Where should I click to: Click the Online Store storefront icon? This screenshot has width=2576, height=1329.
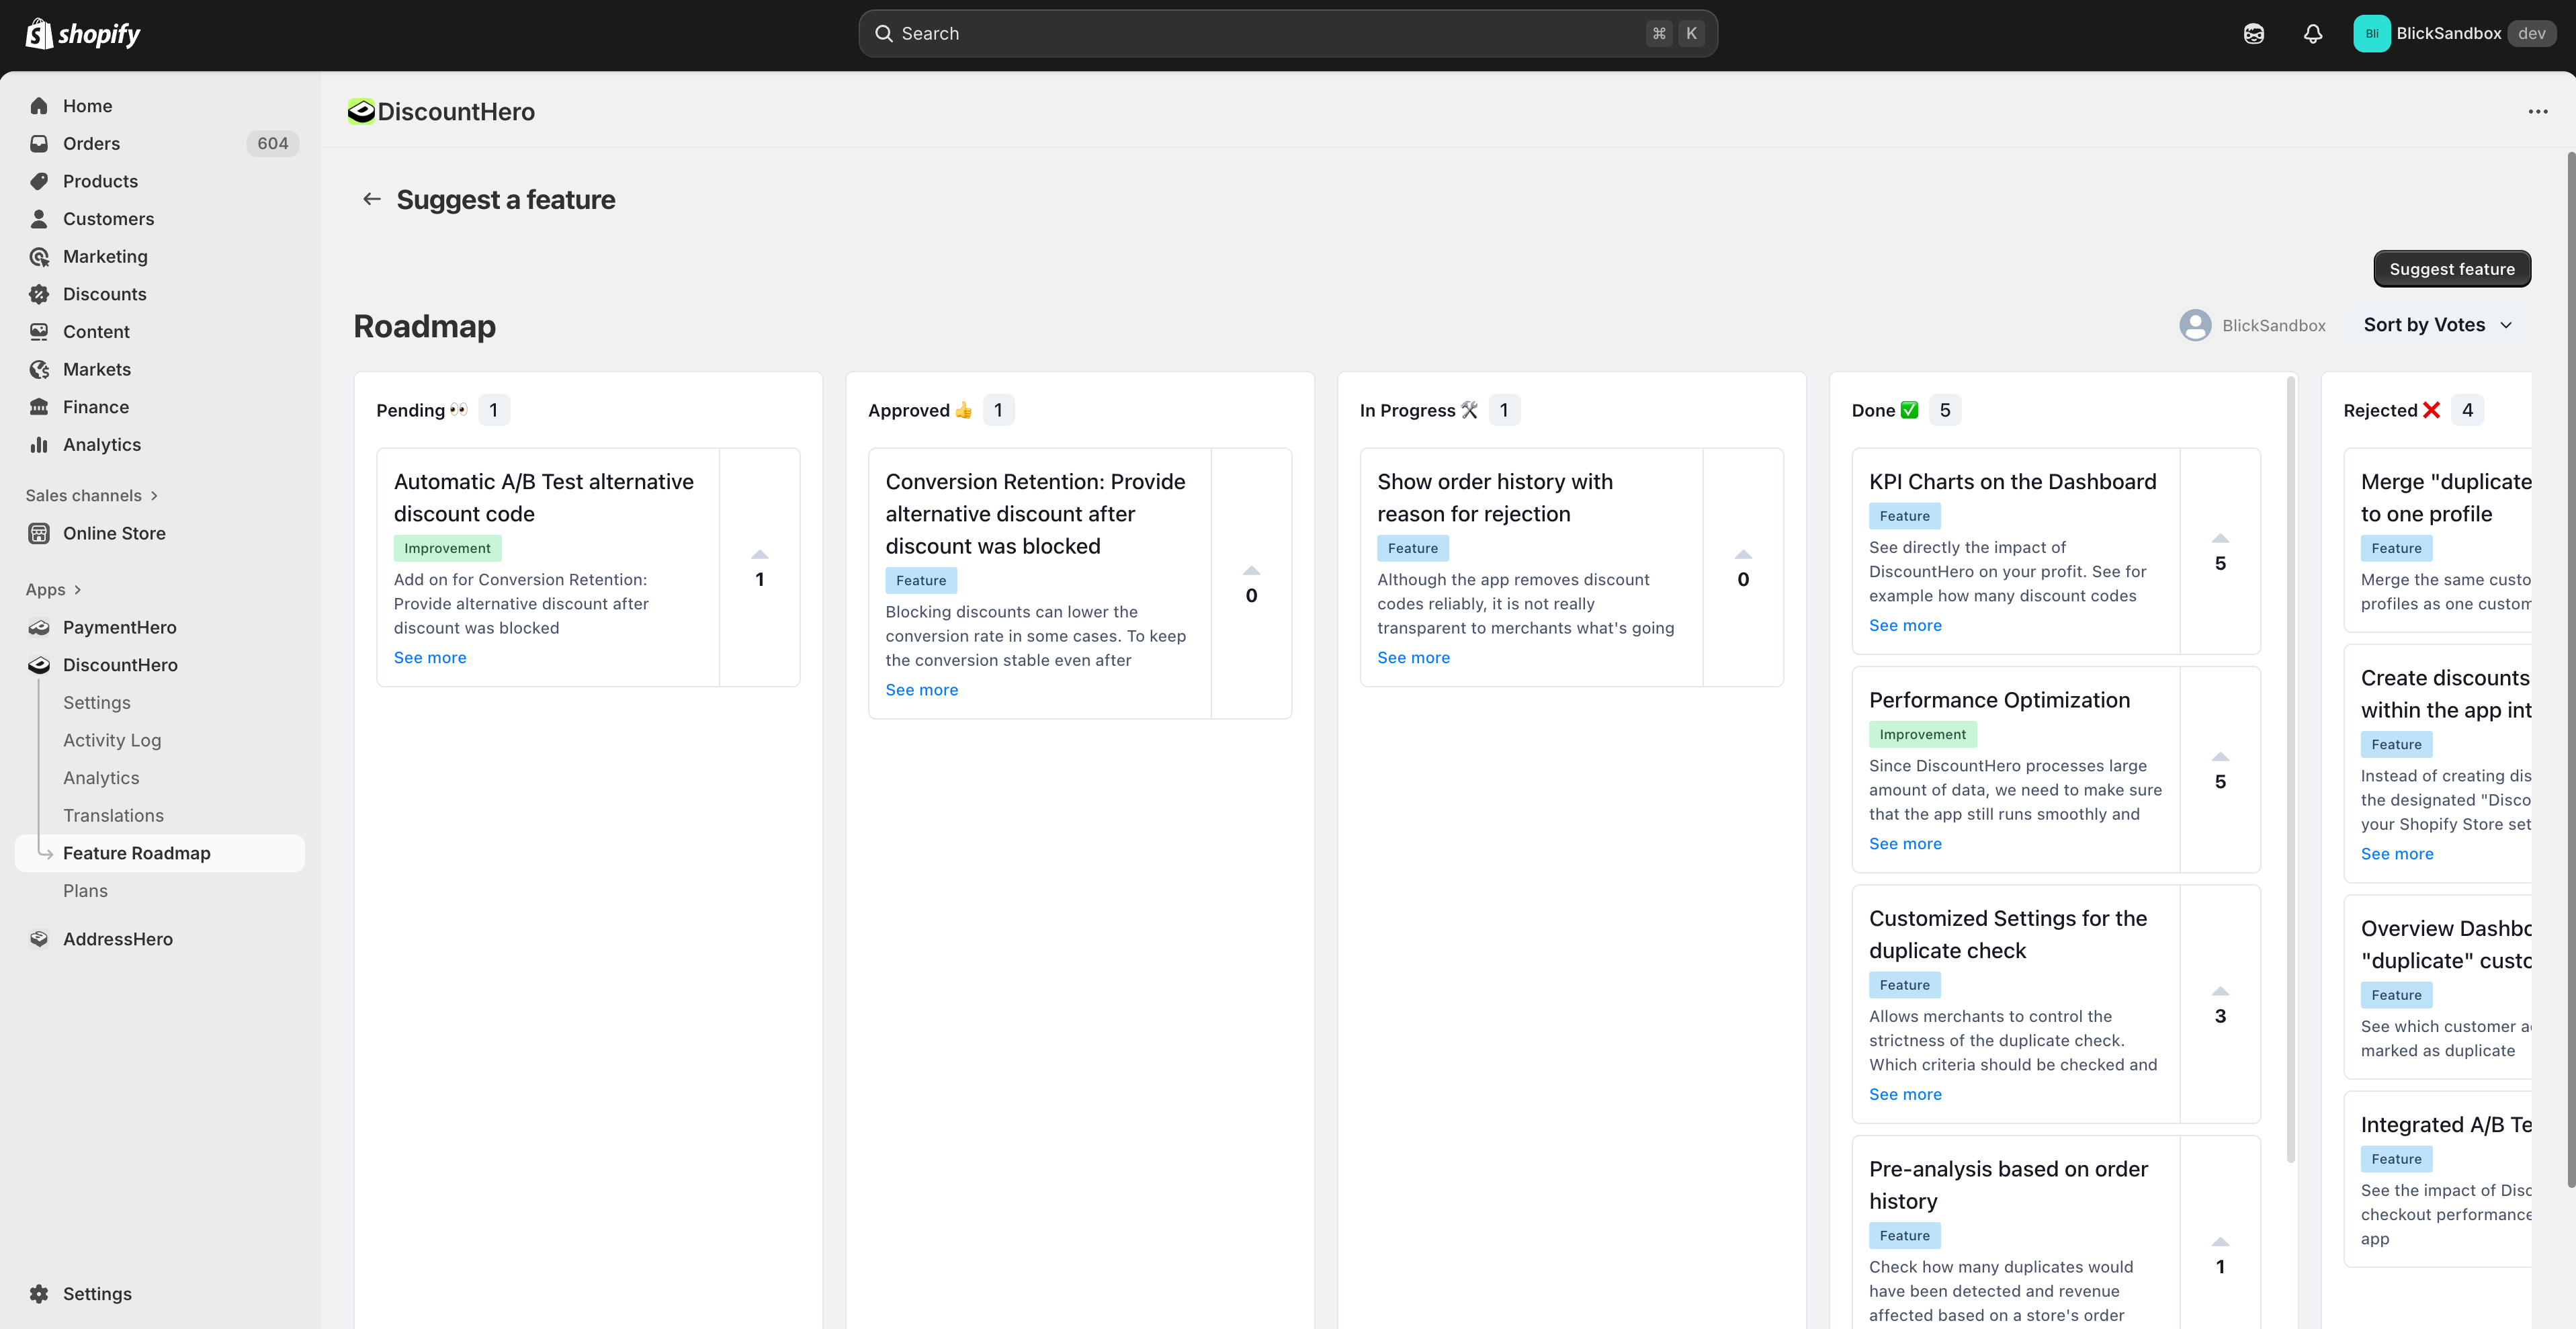pyautogui.click(x=39, y=534)
